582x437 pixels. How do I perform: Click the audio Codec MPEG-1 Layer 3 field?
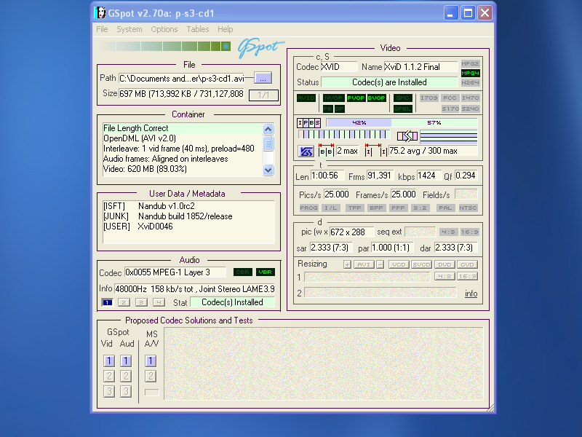point(175,272)
